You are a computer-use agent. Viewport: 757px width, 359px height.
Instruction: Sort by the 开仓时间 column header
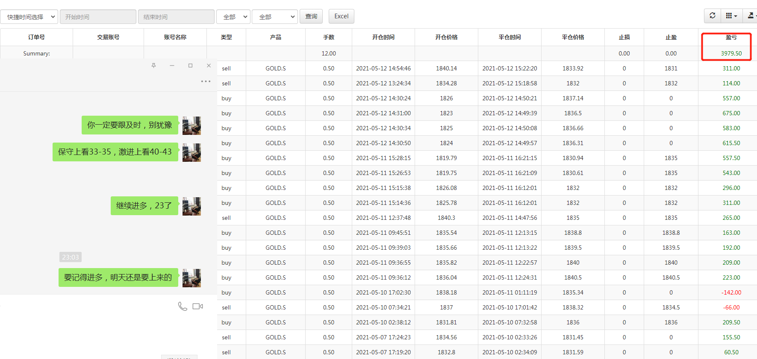[x=383, y=37]
